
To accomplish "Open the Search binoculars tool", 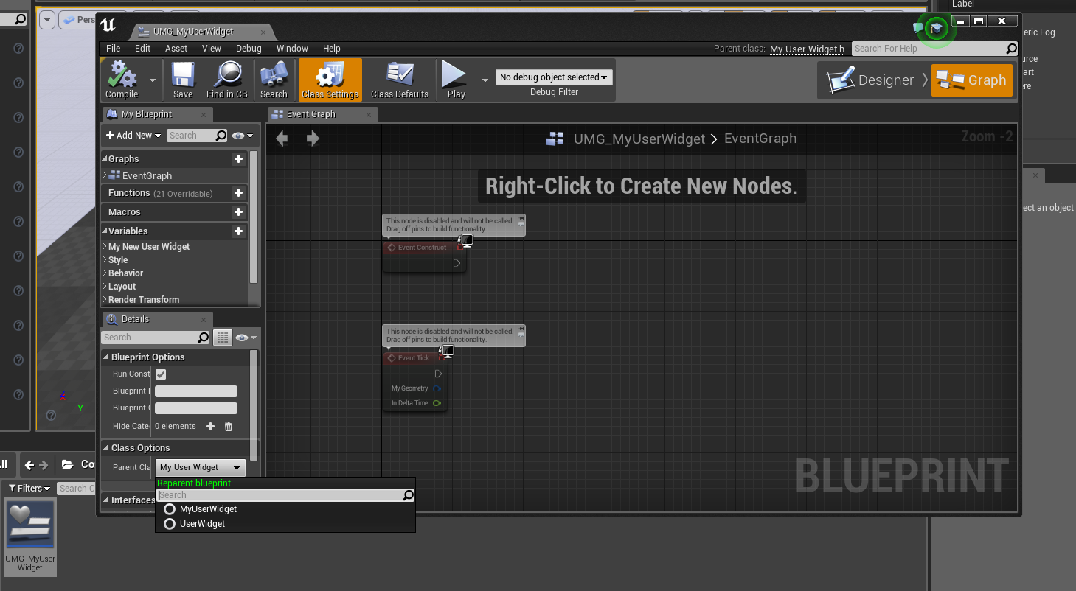I will 274,80.
